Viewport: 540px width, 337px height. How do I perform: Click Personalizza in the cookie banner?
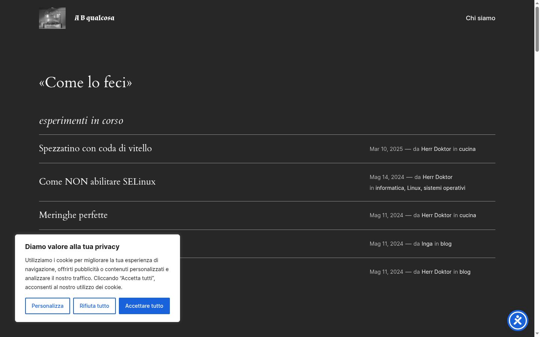48,306
